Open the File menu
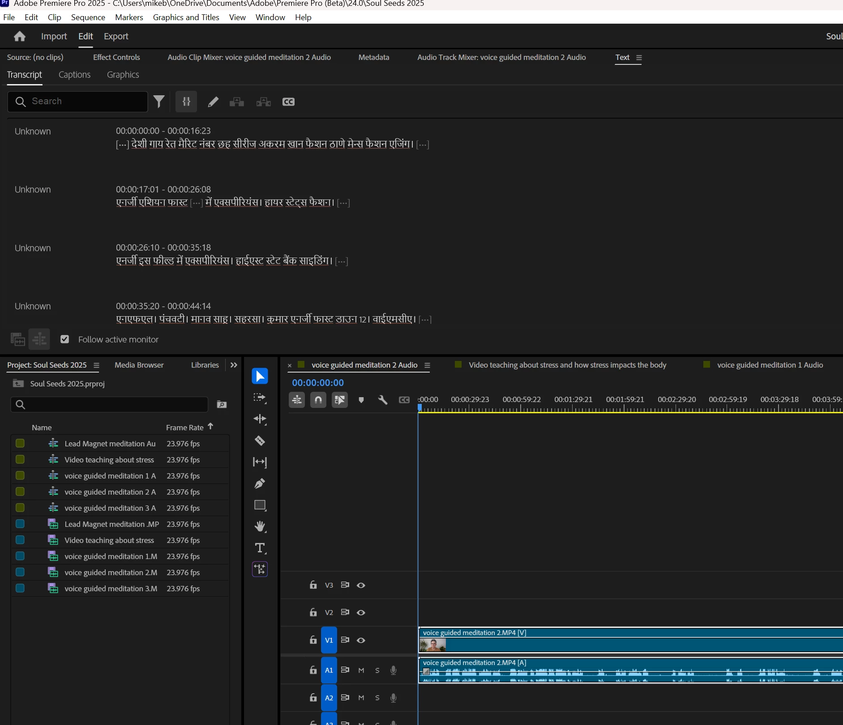843x725 pixels. pos(9,17)
